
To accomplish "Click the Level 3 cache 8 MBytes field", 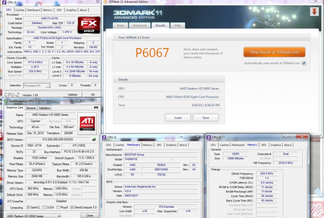I will [75, 76].
